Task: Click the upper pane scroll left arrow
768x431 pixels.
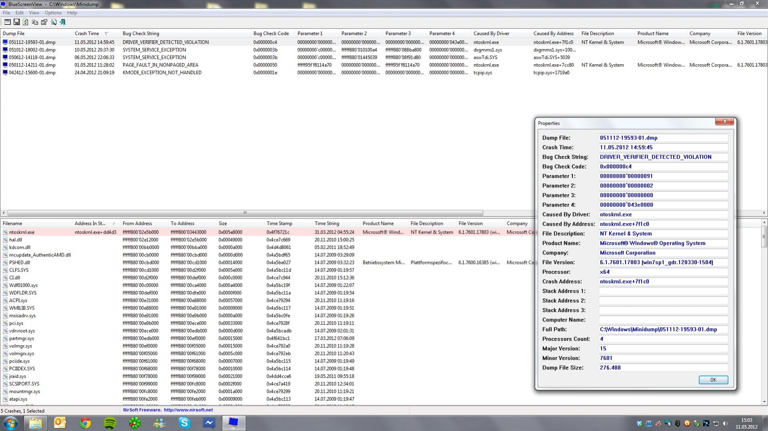Action: point(4,213)
